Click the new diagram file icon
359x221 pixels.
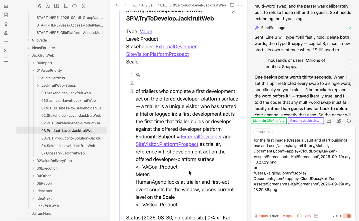point(48,6)
